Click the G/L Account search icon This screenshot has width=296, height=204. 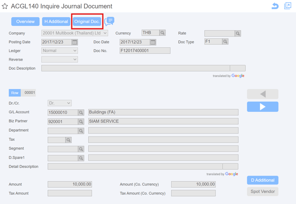(81, 113)
